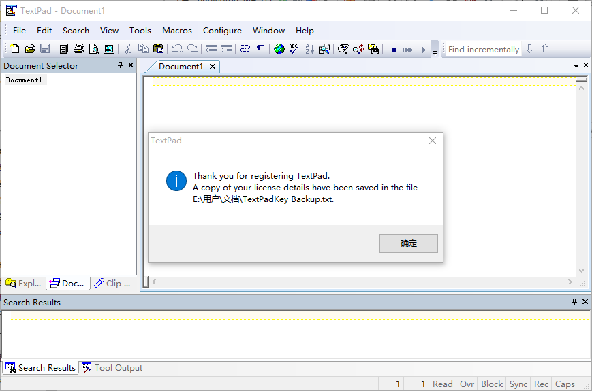Create a new document from the toolbar
592x391 pixels.
pos(15,49)
